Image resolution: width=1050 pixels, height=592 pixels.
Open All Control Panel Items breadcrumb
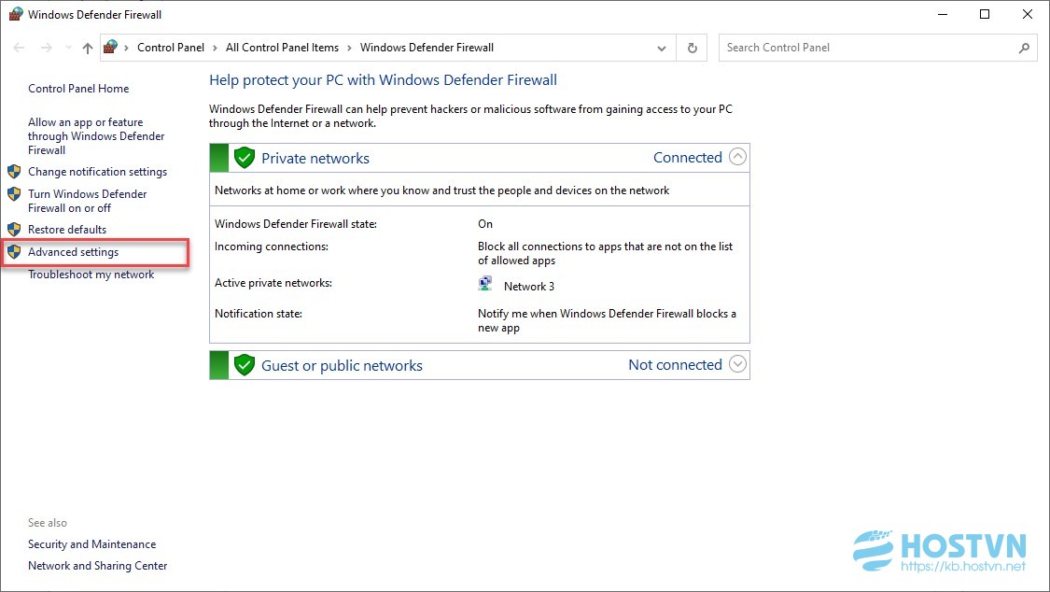click(x=282, y=48)
